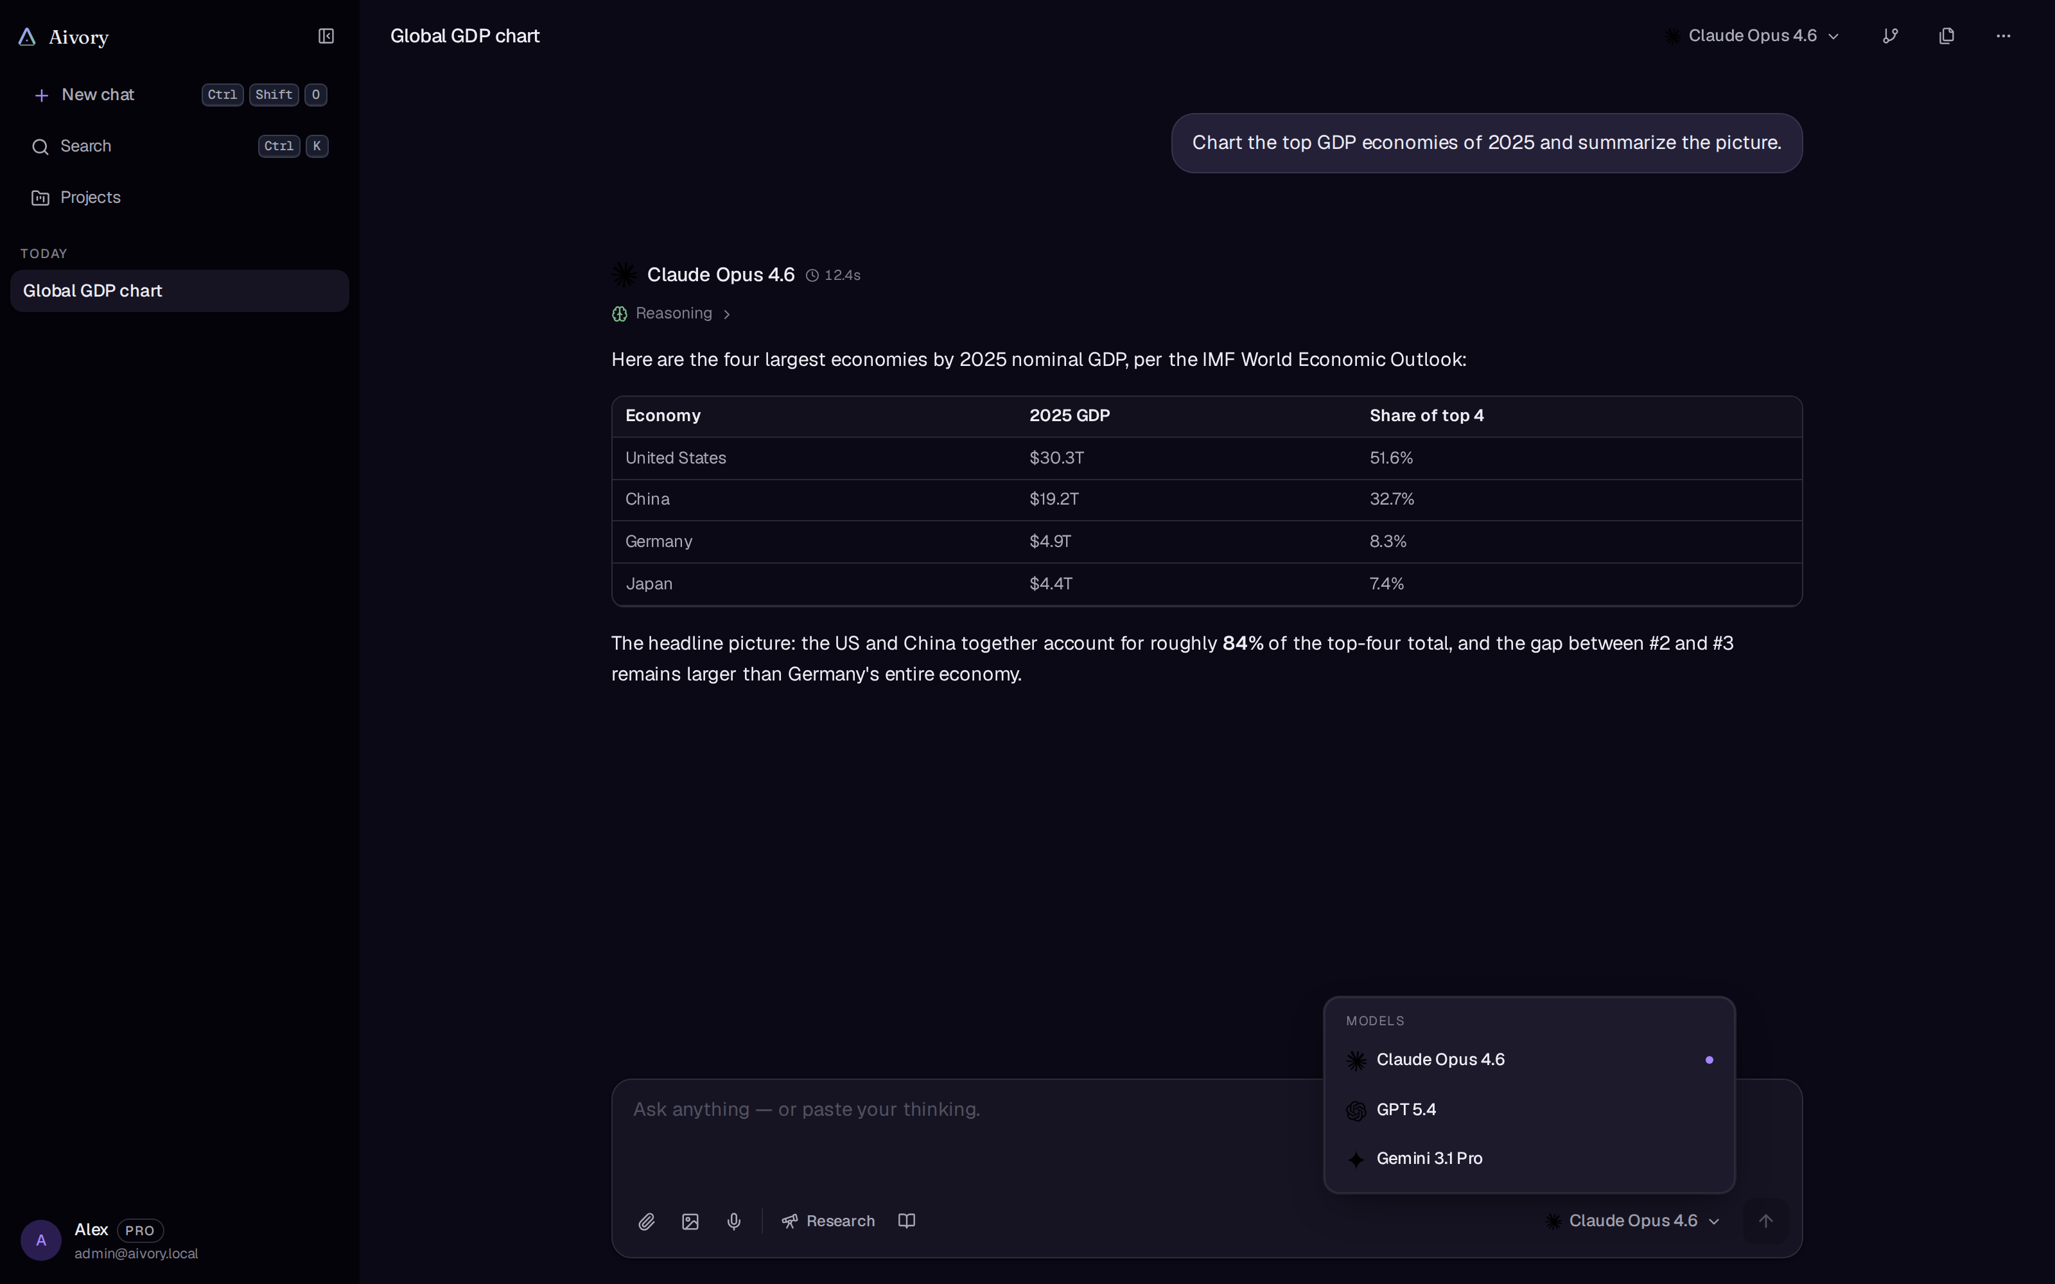Click the Global GDP chart page title
Screen dimensions: 2055x1284
(464, 36)
